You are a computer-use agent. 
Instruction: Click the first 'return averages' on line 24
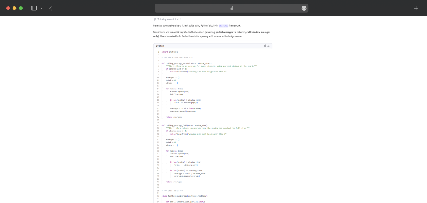click(x=174, y=117)
